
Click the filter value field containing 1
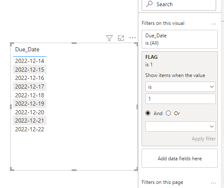point(181,99)
